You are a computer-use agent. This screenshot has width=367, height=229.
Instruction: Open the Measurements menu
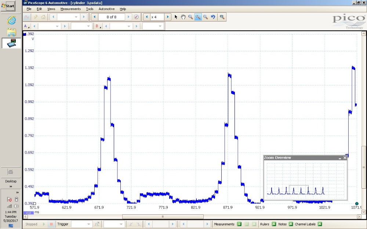70,9
